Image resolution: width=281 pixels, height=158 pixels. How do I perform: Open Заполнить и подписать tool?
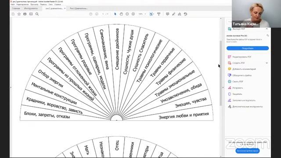tap(244, 101)
